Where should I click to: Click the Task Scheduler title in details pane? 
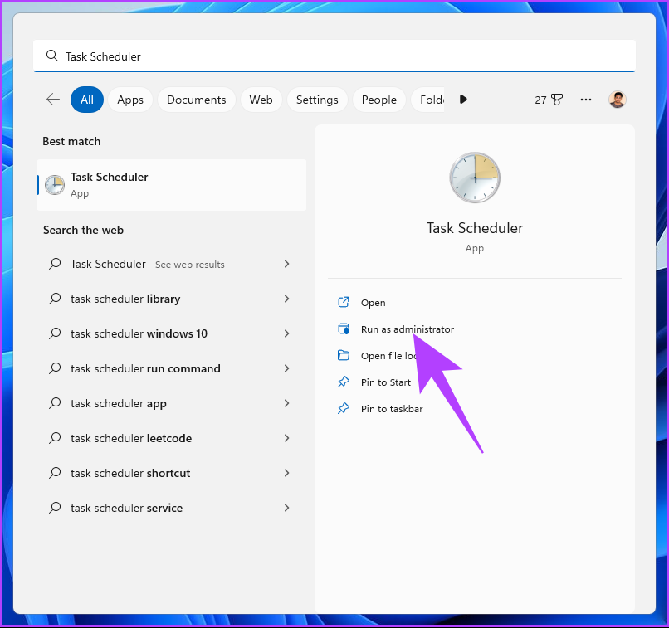[x=475, y=228]
